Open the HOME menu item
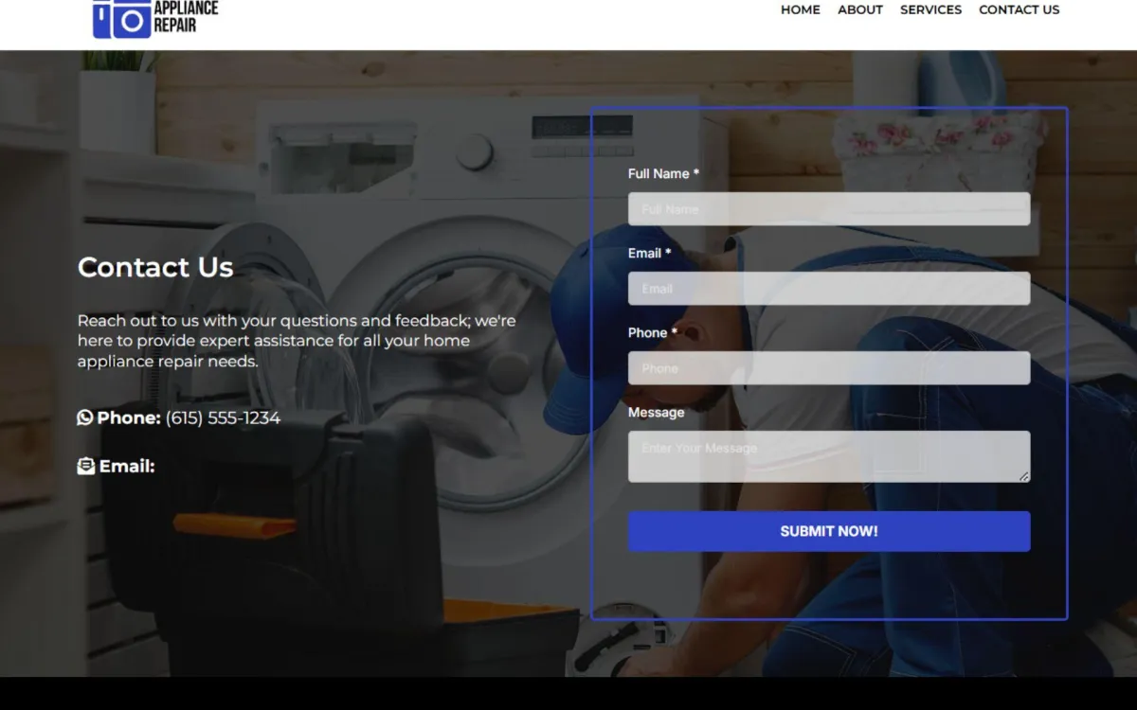 coord(801,9)
